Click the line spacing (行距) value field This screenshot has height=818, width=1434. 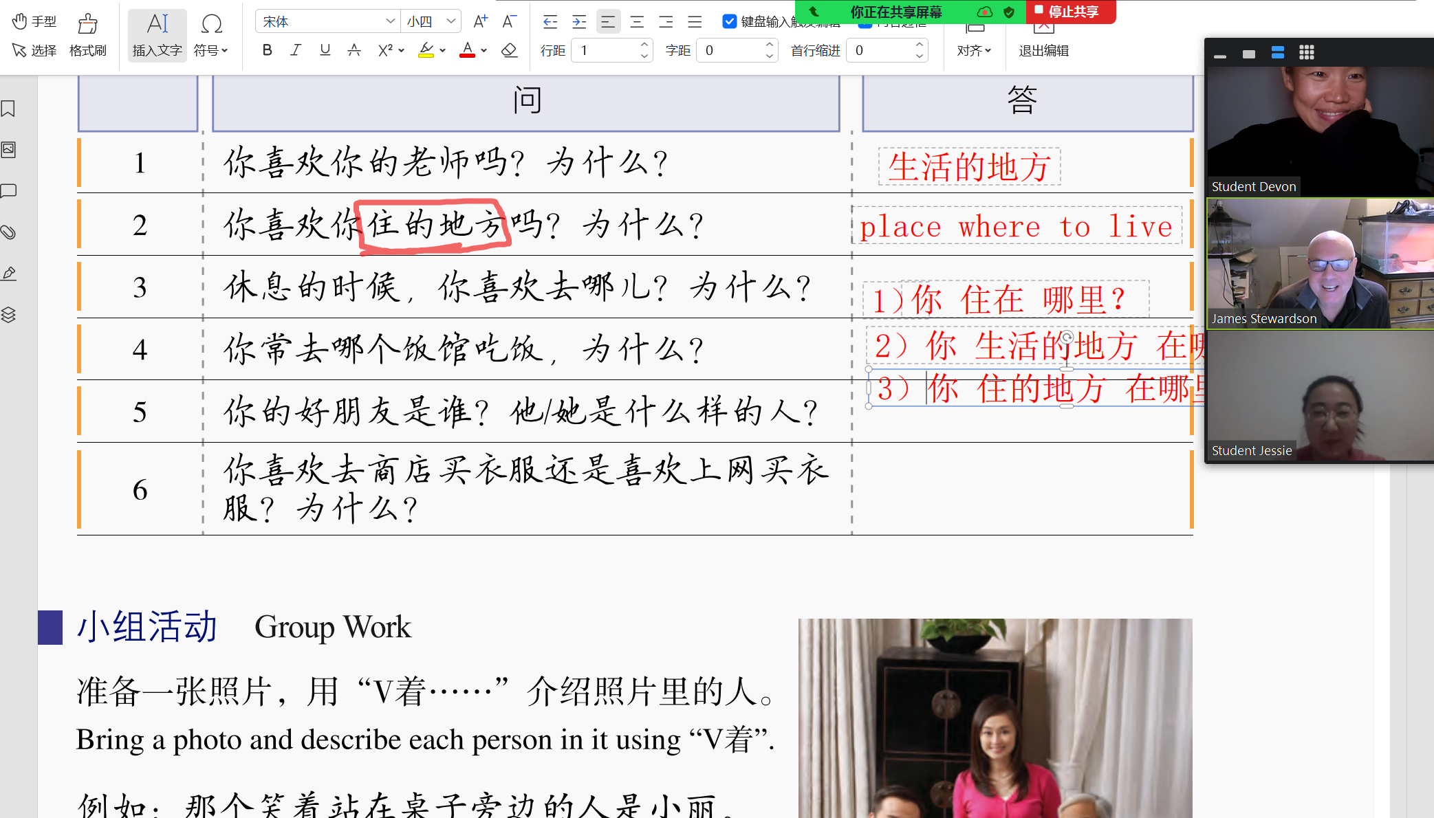coord(605,50)
